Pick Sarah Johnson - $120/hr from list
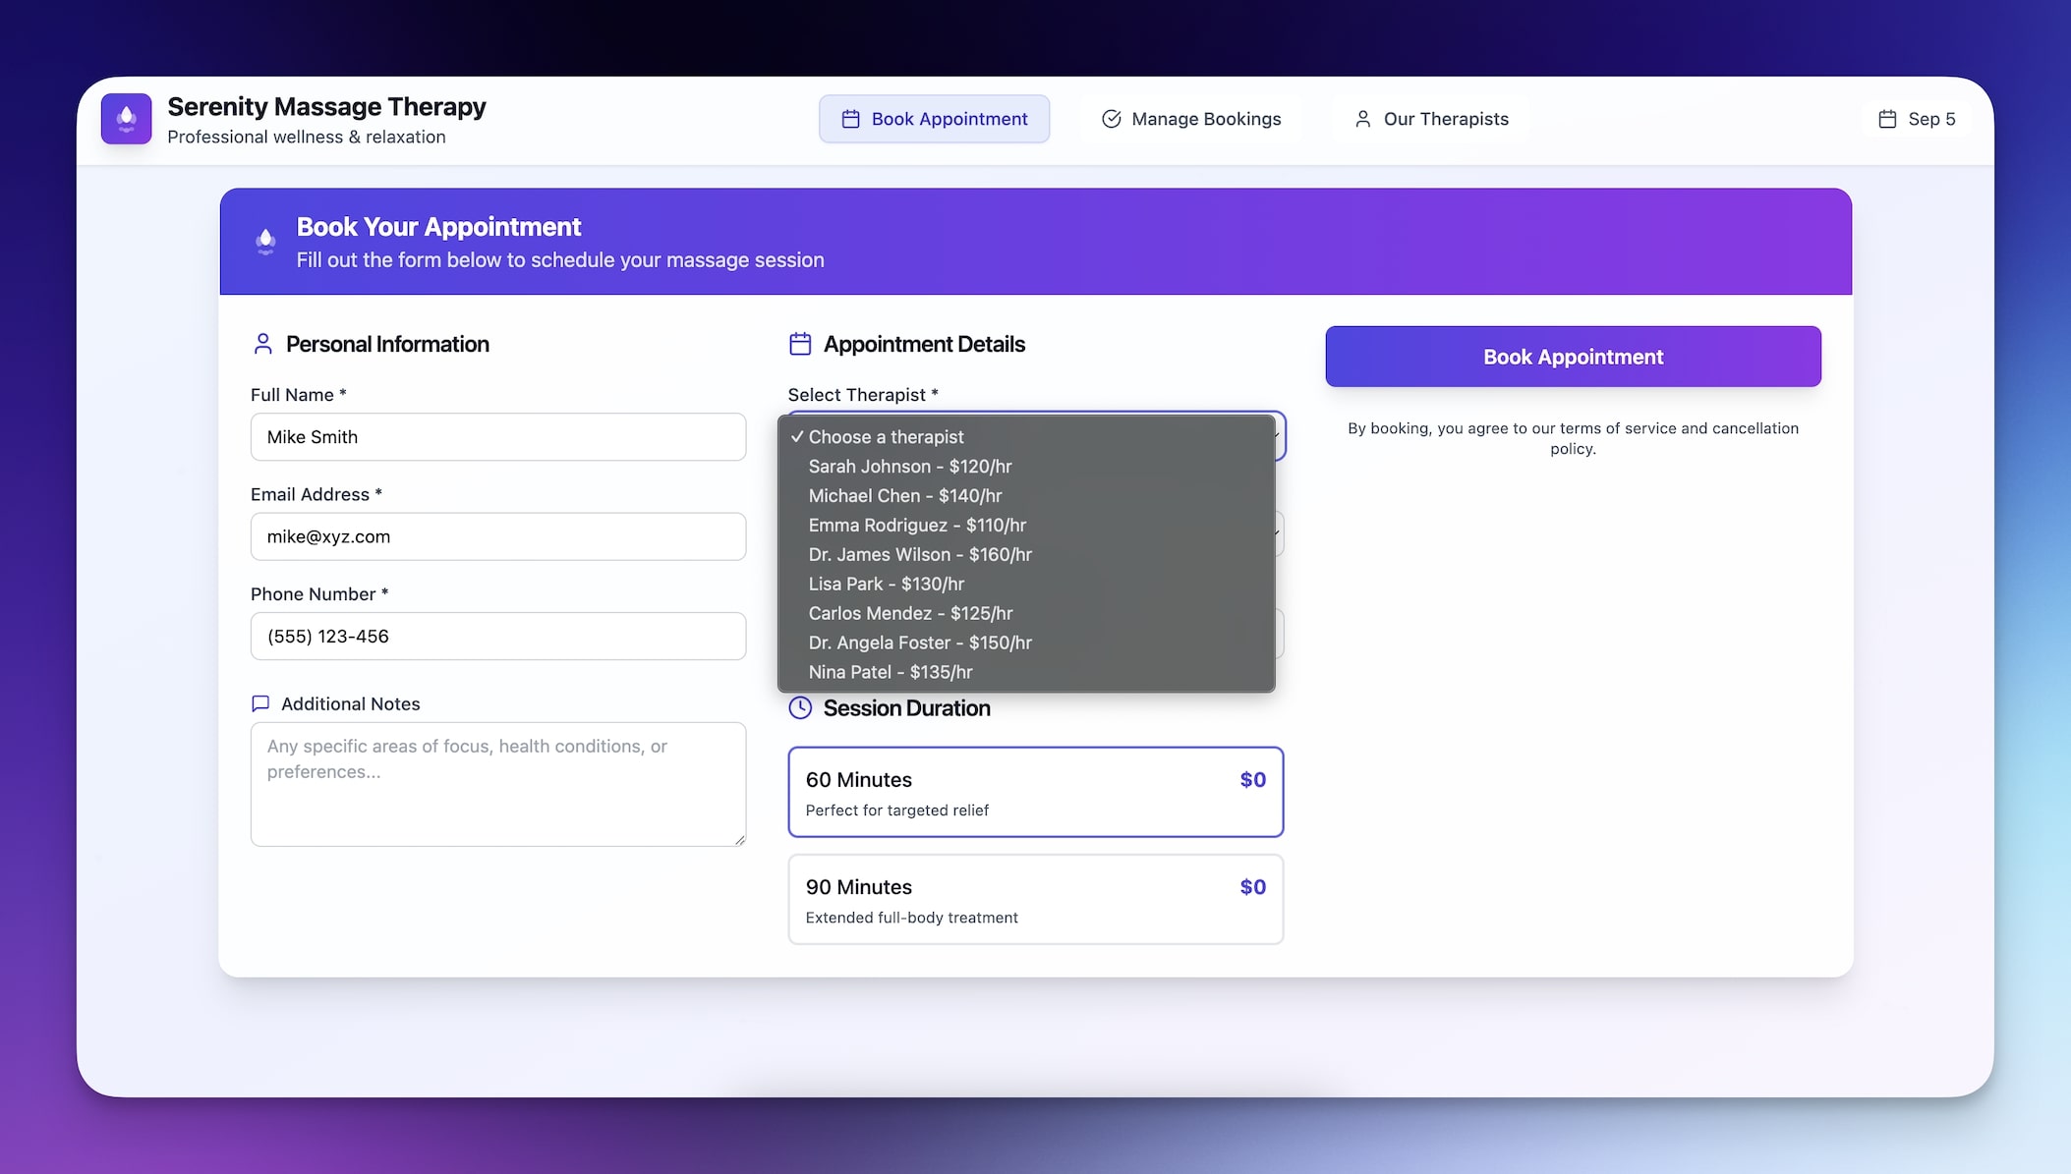Image resolution: width=2071 pixels, height=1174 pixels. point(909,467)
